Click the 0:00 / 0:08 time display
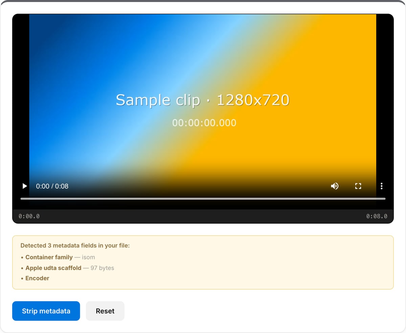Image resolution: width=406 pixels, height=333 pixels. coord(52,186)
